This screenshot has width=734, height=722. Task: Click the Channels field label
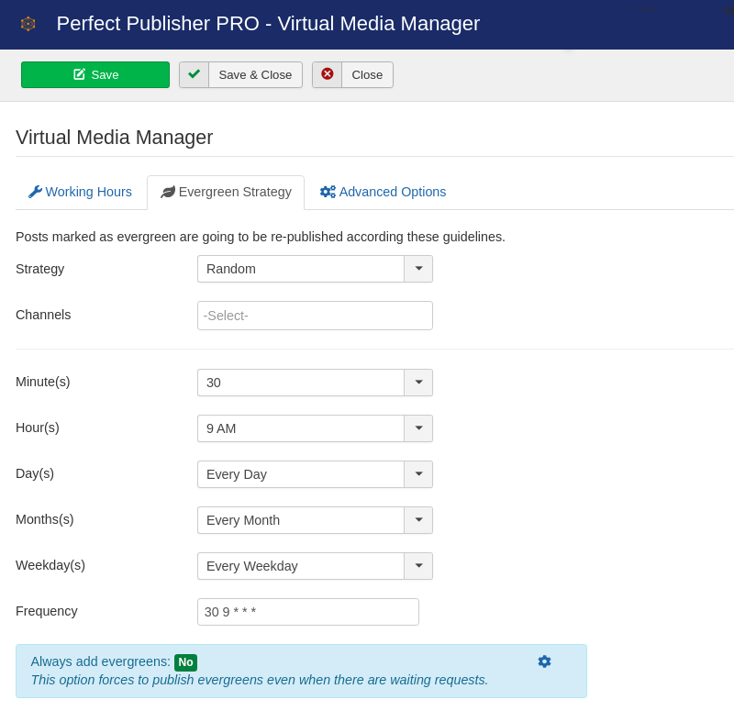coord(43,315)
